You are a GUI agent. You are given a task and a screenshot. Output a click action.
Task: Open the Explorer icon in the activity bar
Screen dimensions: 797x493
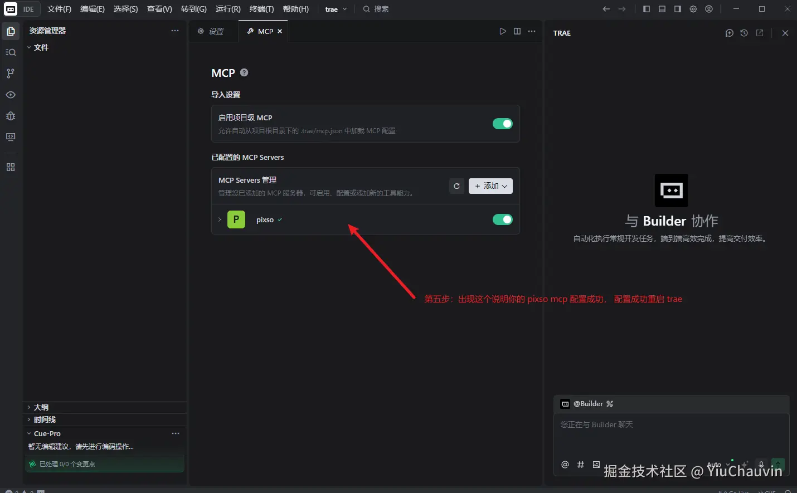(11, 31)
